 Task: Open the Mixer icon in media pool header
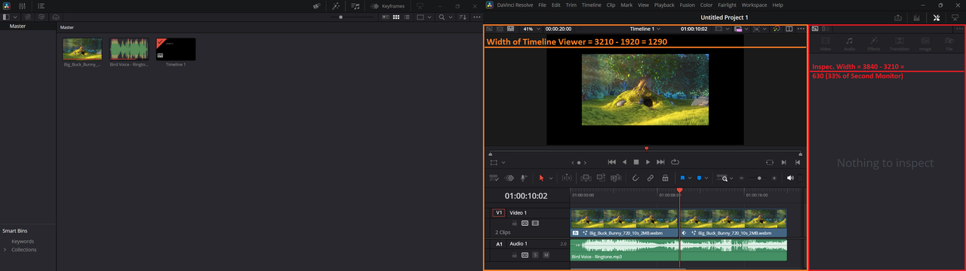pyautogui.click(x=22, y=5)
